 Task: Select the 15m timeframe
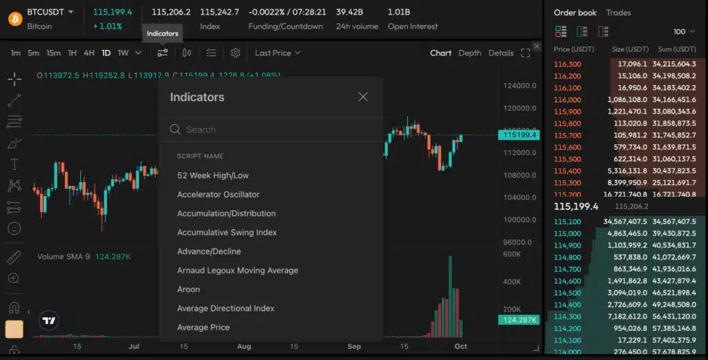point(53,53)
